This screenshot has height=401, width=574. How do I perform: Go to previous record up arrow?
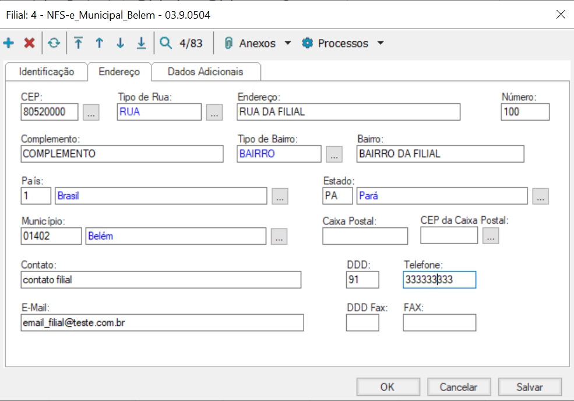tap(99, 43)
